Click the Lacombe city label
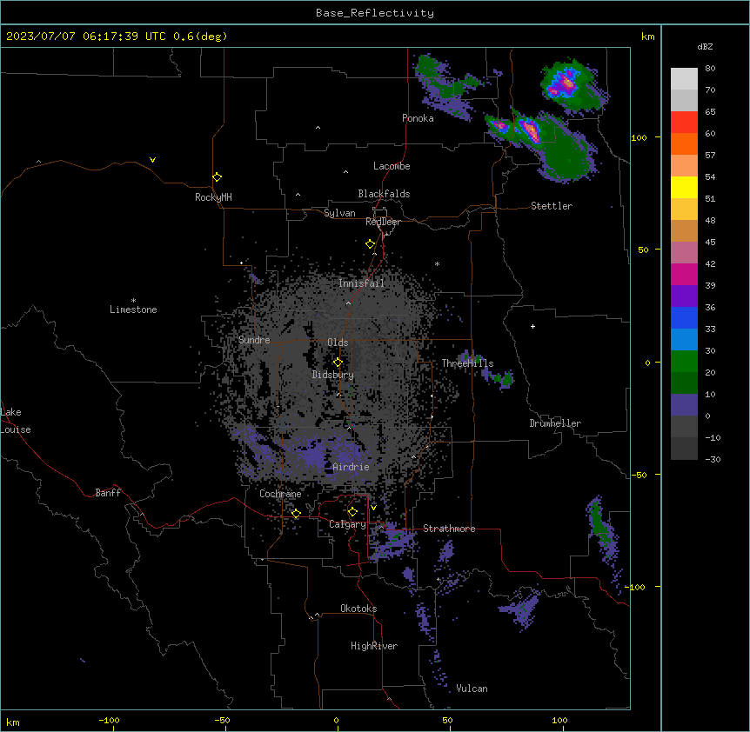The image size is (750, 732). pos(392,166)
